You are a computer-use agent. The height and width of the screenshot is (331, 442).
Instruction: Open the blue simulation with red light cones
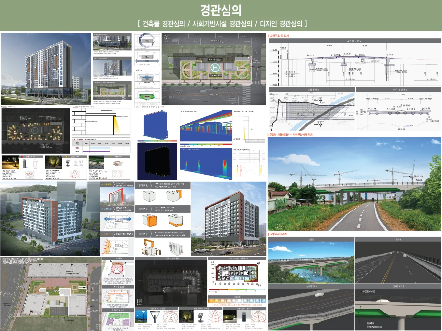(206, 164)
